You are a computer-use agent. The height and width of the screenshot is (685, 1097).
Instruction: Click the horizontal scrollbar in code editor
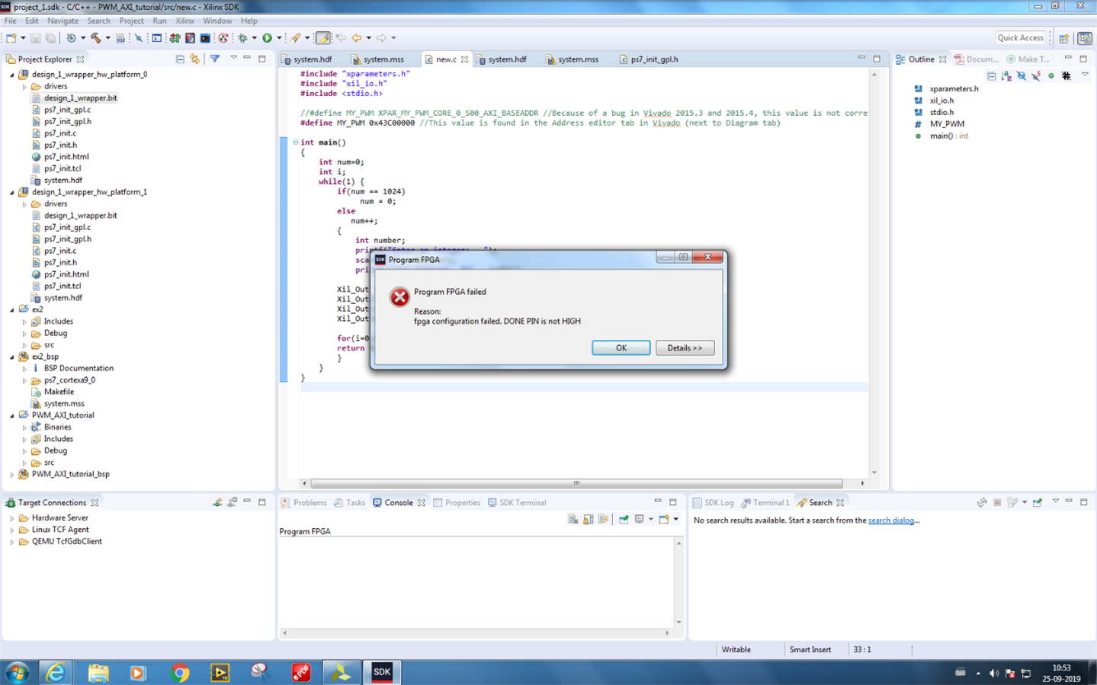pos(576,483)
